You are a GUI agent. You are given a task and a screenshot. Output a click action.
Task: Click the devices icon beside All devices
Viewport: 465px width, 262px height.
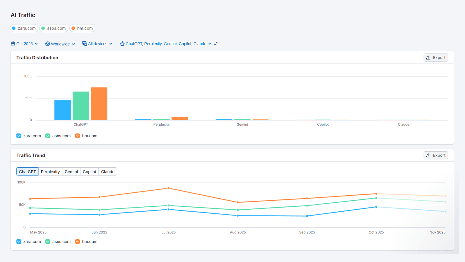coord(85,44)
